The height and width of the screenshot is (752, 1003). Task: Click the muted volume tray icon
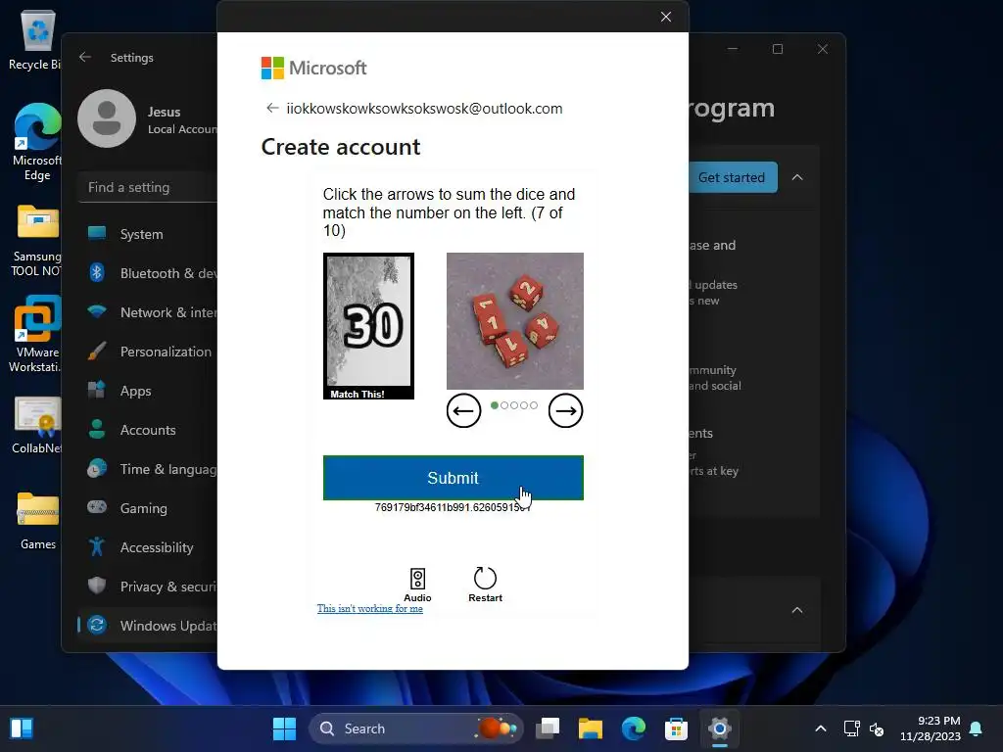877,728
